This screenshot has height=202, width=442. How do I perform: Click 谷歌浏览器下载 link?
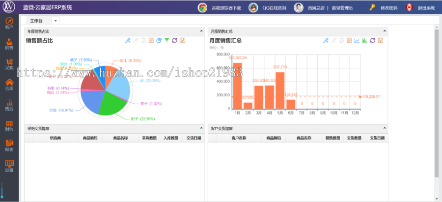[x=226, y=8]
